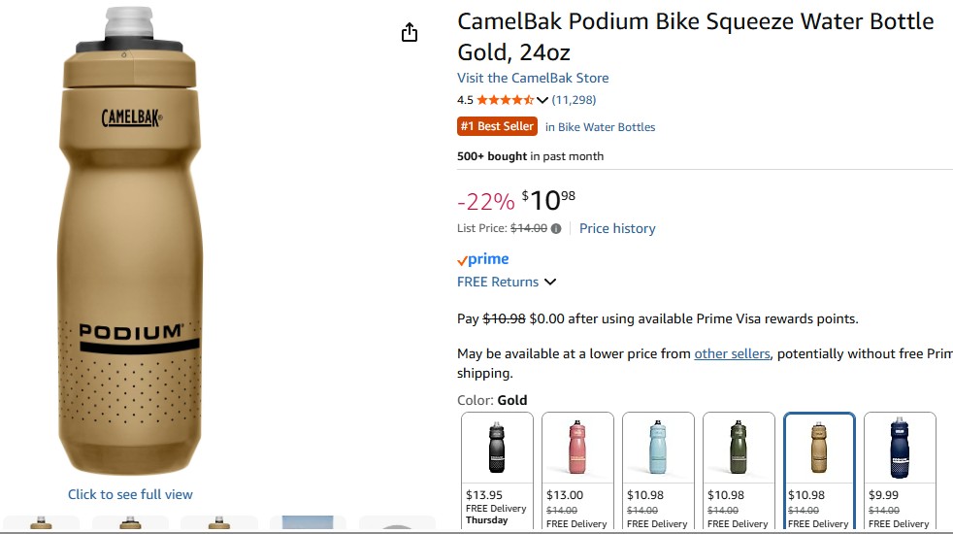Open the Price history link
953x534 pixels.
click(x=617, y=229)
